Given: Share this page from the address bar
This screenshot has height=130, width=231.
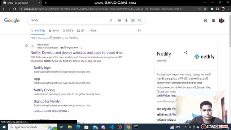Looking at the screenshot, I should pos(200,9).
